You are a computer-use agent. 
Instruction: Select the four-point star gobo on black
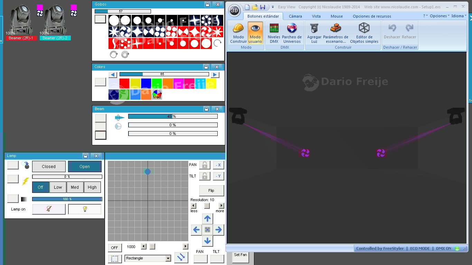[x=195, y=20]
